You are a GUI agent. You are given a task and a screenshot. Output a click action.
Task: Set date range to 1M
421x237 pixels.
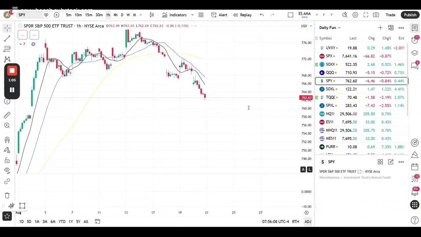point(37,222)
